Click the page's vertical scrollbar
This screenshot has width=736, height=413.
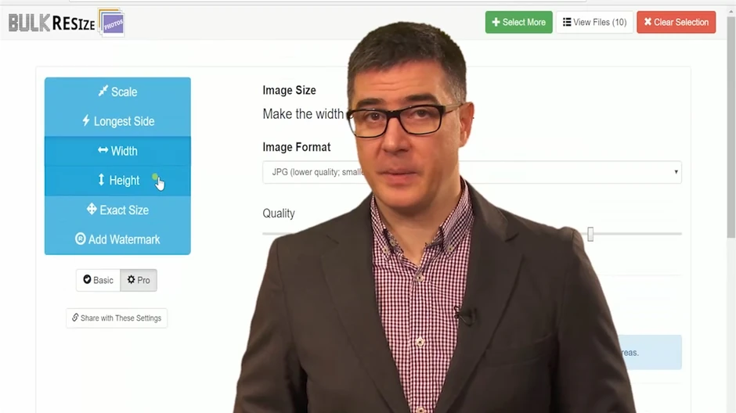point(731,127)
